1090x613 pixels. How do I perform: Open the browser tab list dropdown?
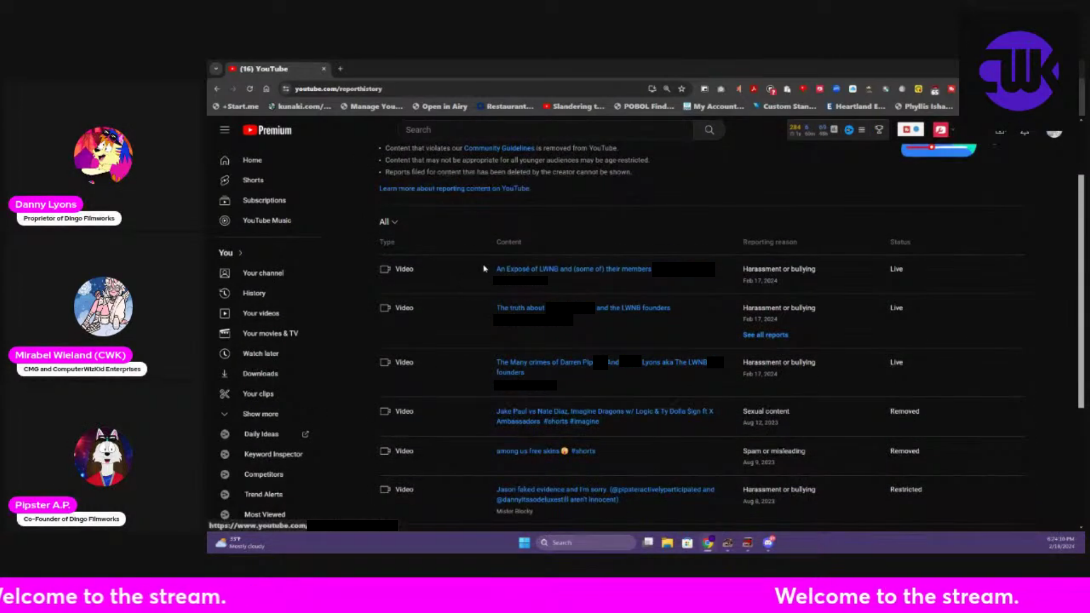click(216, 69)
